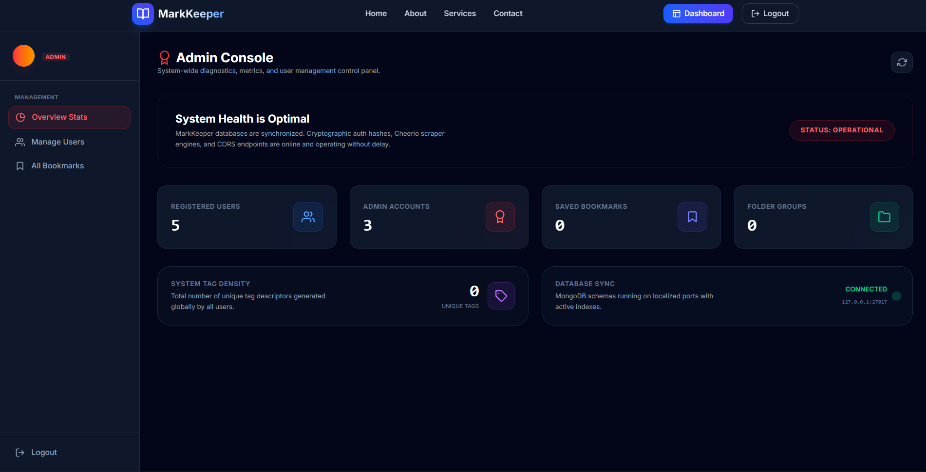Select the Admin Accounts count 3
Image resolution: width=926 pixels, height=472 pixels.
pyautogui.click(x=368, y=225)
